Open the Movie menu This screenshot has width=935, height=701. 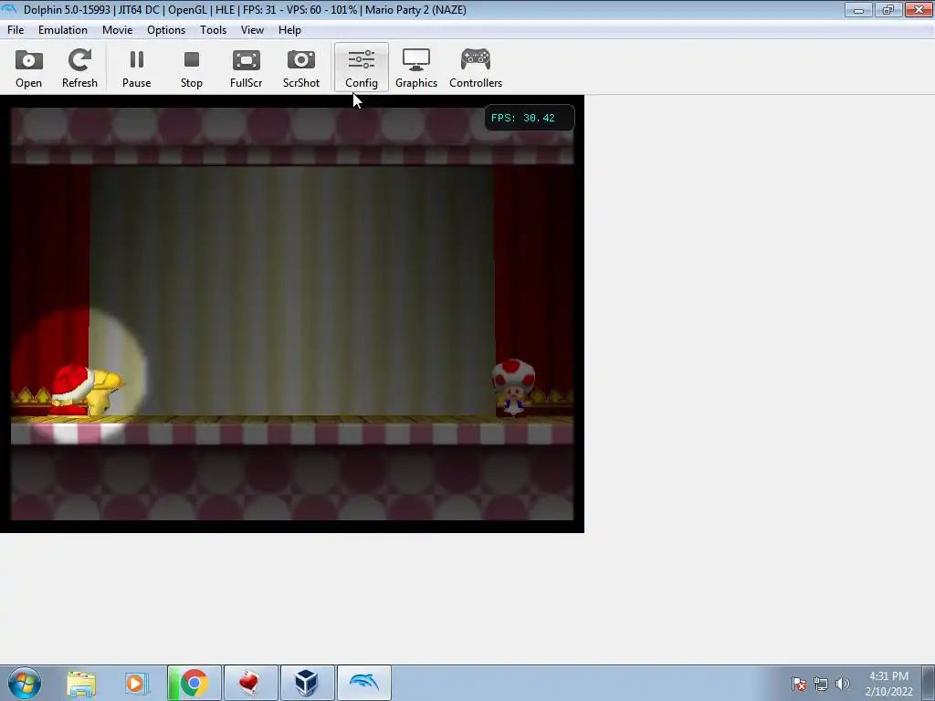click(x=117, y=30)
